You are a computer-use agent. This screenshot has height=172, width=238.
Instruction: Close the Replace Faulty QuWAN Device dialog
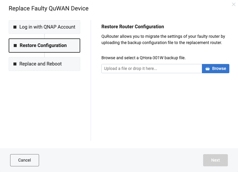pos(234,4)
